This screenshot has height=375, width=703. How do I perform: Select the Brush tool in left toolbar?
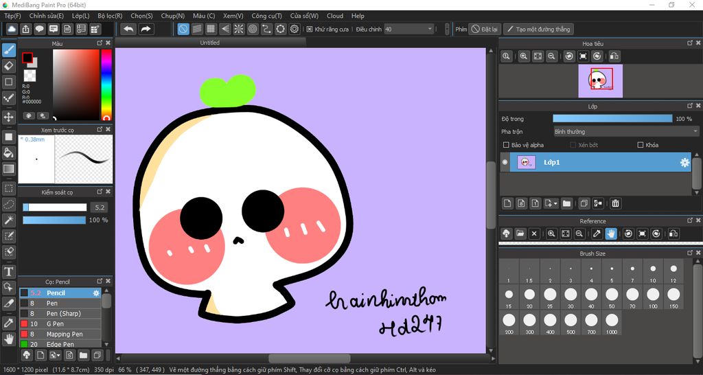click(9, 49)
